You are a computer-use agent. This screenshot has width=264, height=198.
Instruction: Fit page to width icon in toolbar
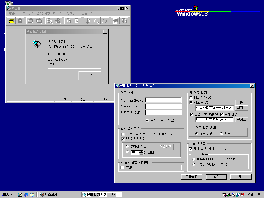(x=69, y=21)
